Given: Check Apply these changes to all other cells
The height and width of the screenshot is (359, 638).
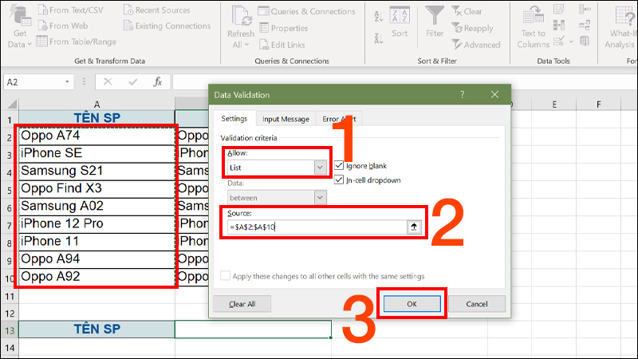Looking at the screenshot, I should [226, 276].
